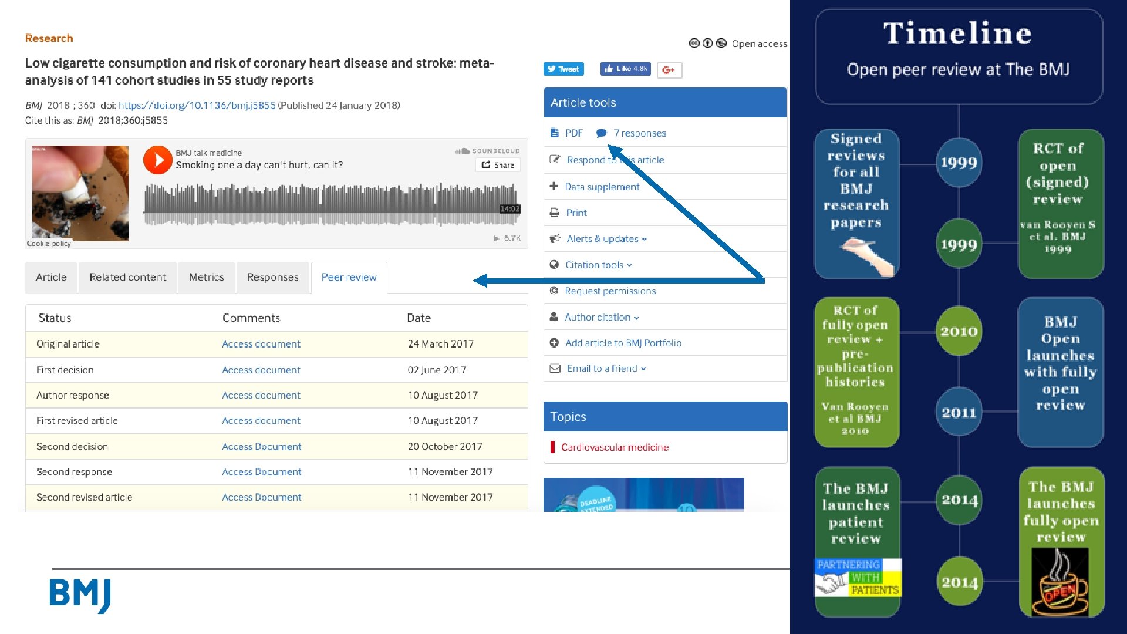Viewport: 1127px width, 634px height.
Task: Play the BMJ talk medicine podcast
Action: coord(157,160)
